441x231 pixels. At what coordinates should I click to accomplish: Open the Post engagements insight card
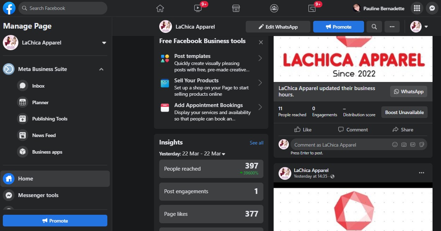coord(211,191)
